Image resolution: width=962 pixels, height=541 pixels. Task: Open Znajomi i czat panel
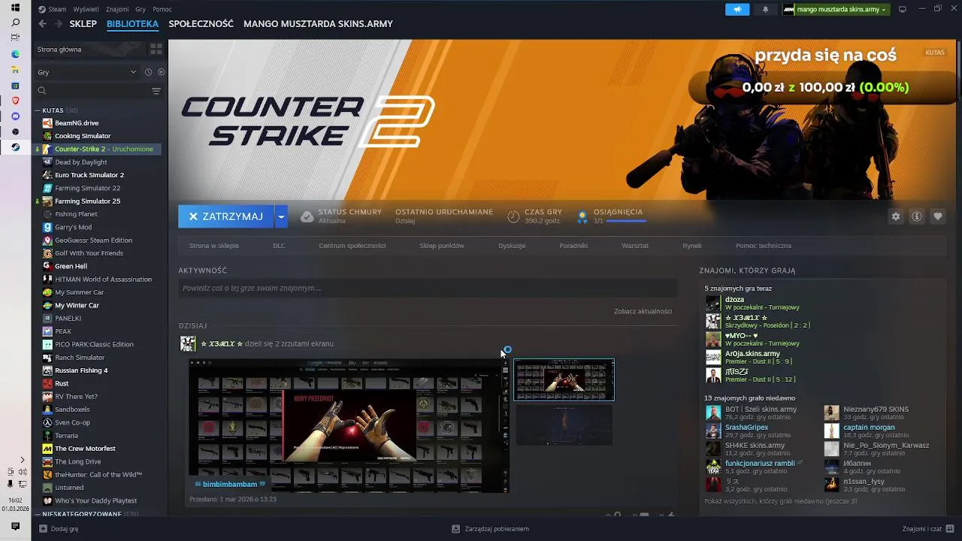(x=927, y=529)
